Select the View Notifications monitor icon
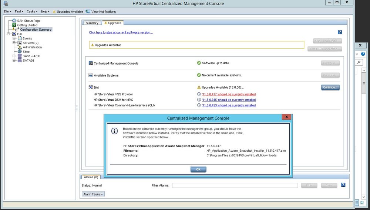The height and width of the screenshot is (210, 370). [88, 11]
